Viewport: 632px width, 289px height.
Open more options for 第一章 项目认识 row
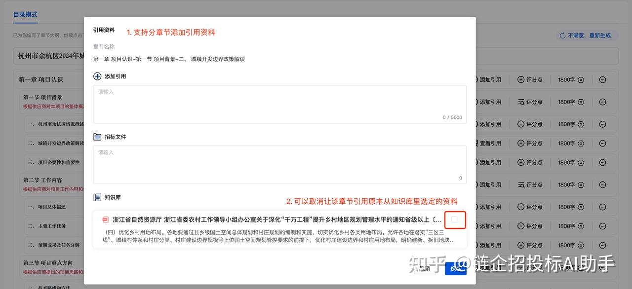pos(602,80)
